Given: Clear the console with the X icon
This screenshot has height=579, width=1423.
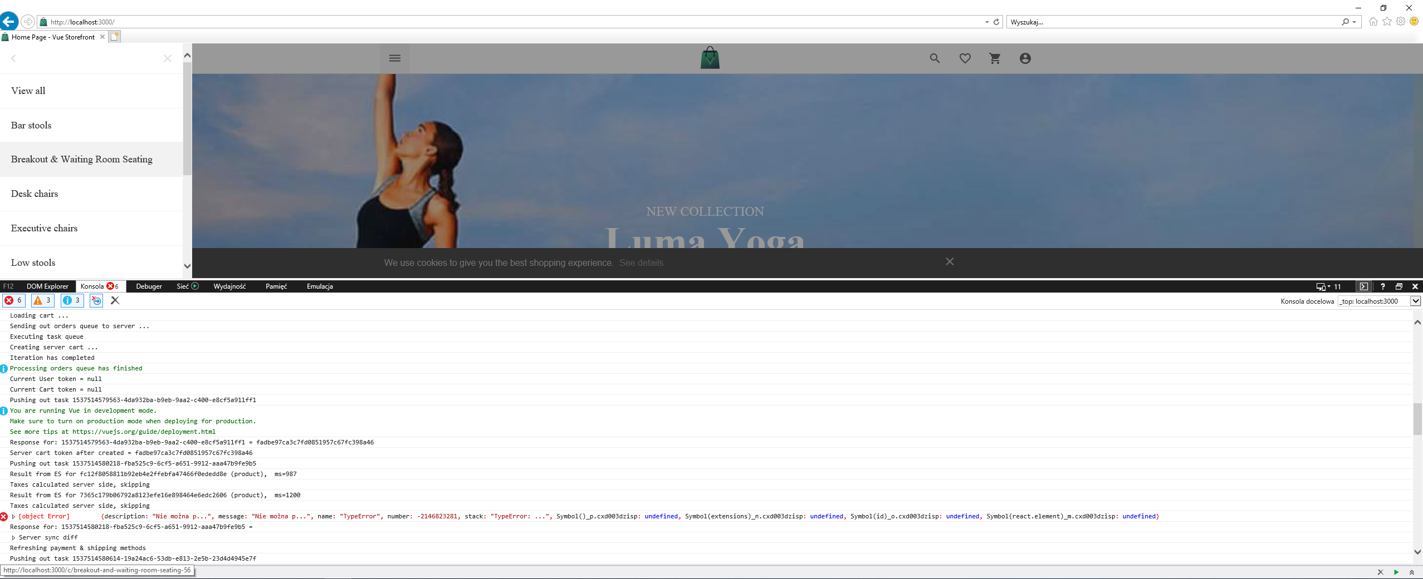Looking at the screenshot, I should (115, 300).
